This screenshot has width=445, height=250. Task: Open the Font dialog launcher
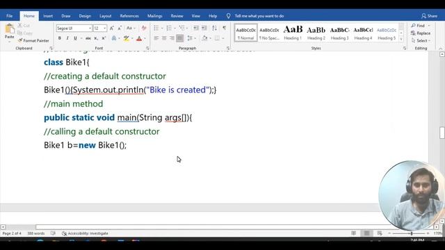click(147, 49)
